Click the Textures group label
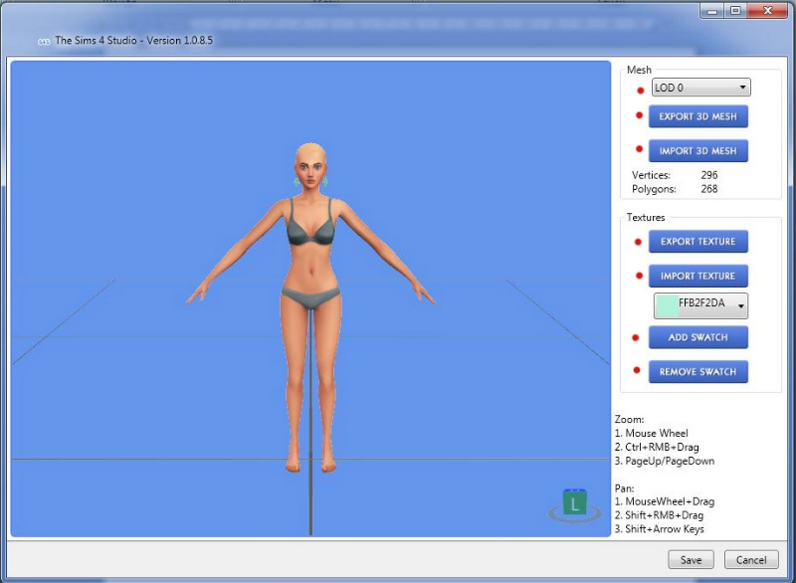This screenshot has height=583, width=796. click(645, 217)
